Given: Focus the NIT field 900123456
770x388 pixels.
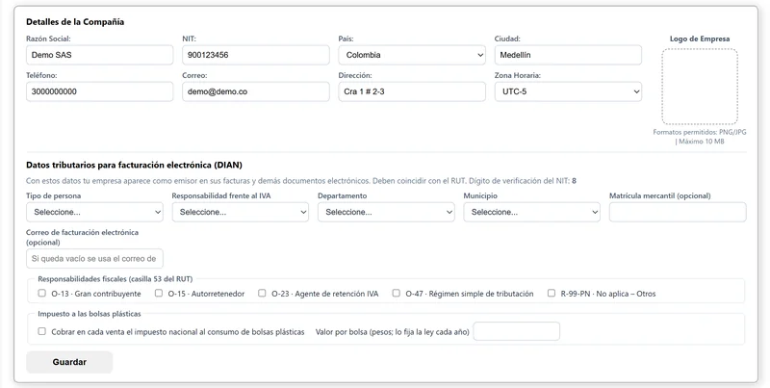Looking at the screenshot, I should point(256,55).
